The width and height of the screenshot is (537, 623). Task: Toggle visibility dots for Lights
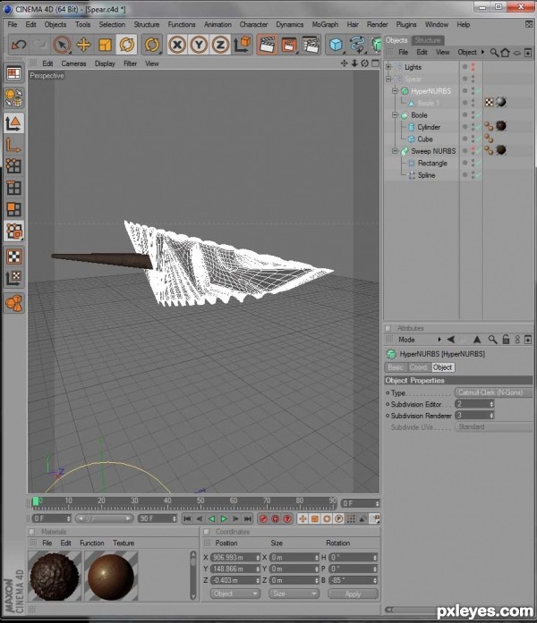pos(473,67)
